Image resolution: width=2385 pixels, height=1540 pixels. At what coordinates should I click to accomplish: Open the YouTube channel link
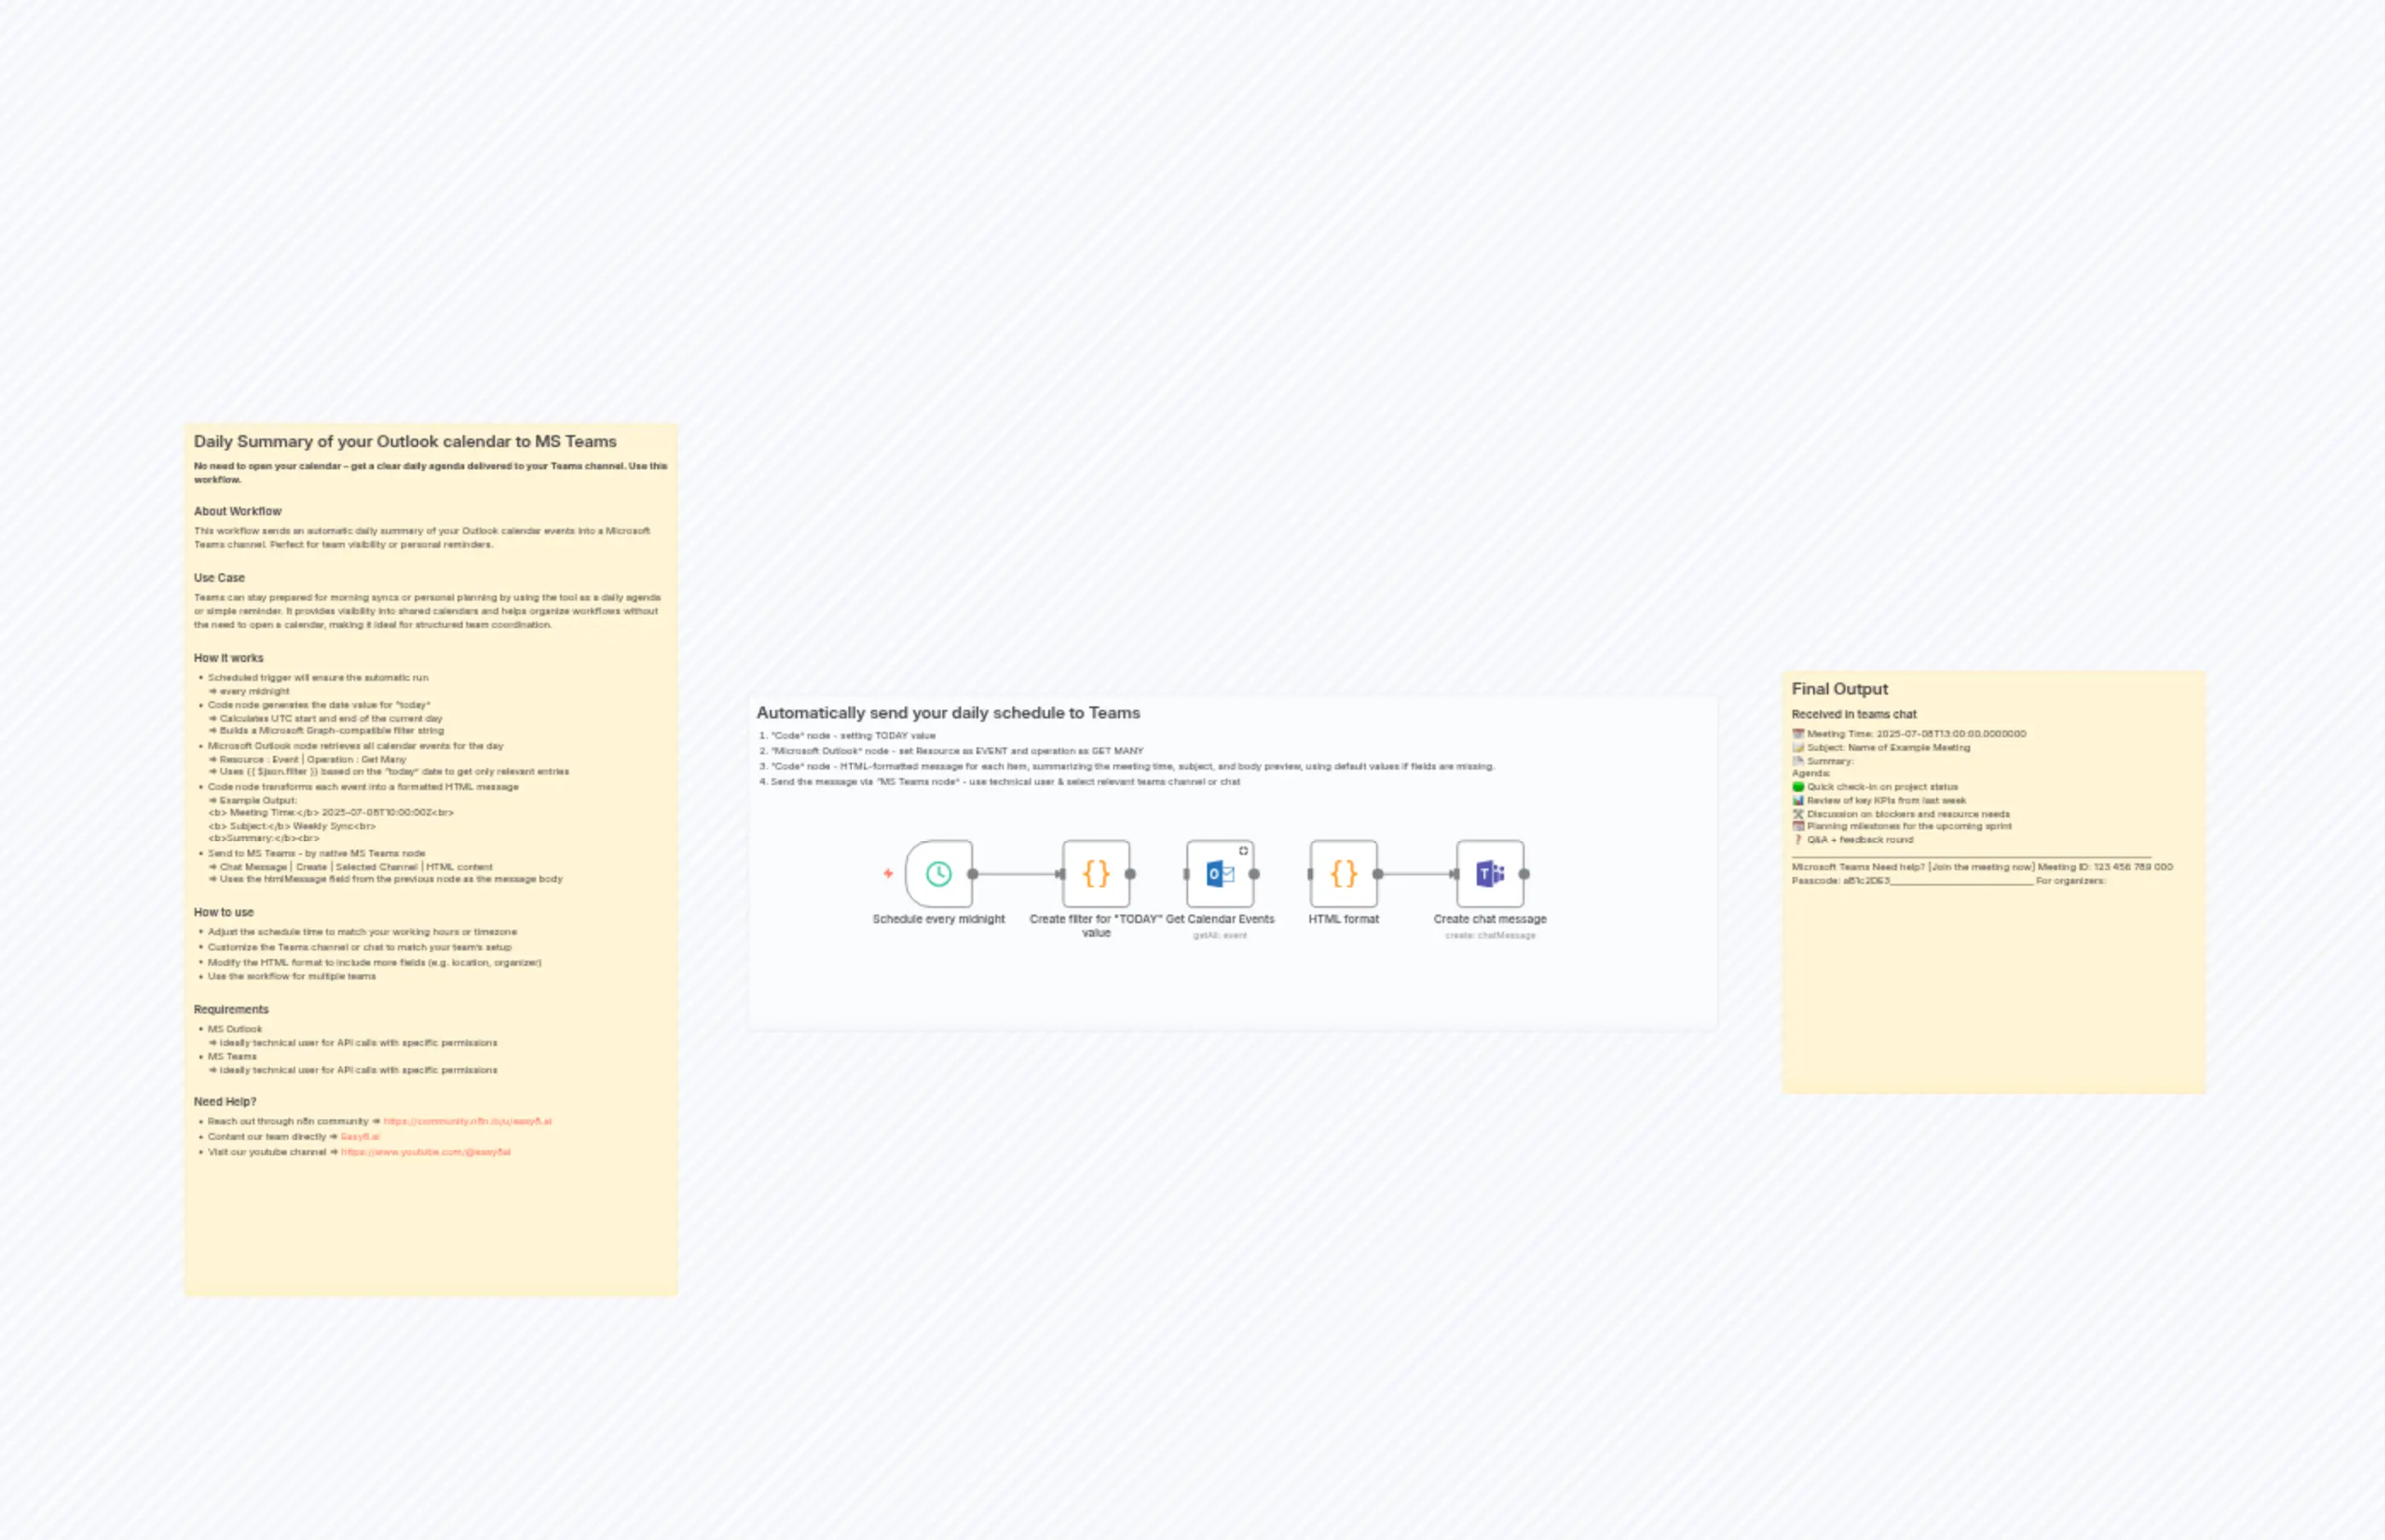[425, 1152]
